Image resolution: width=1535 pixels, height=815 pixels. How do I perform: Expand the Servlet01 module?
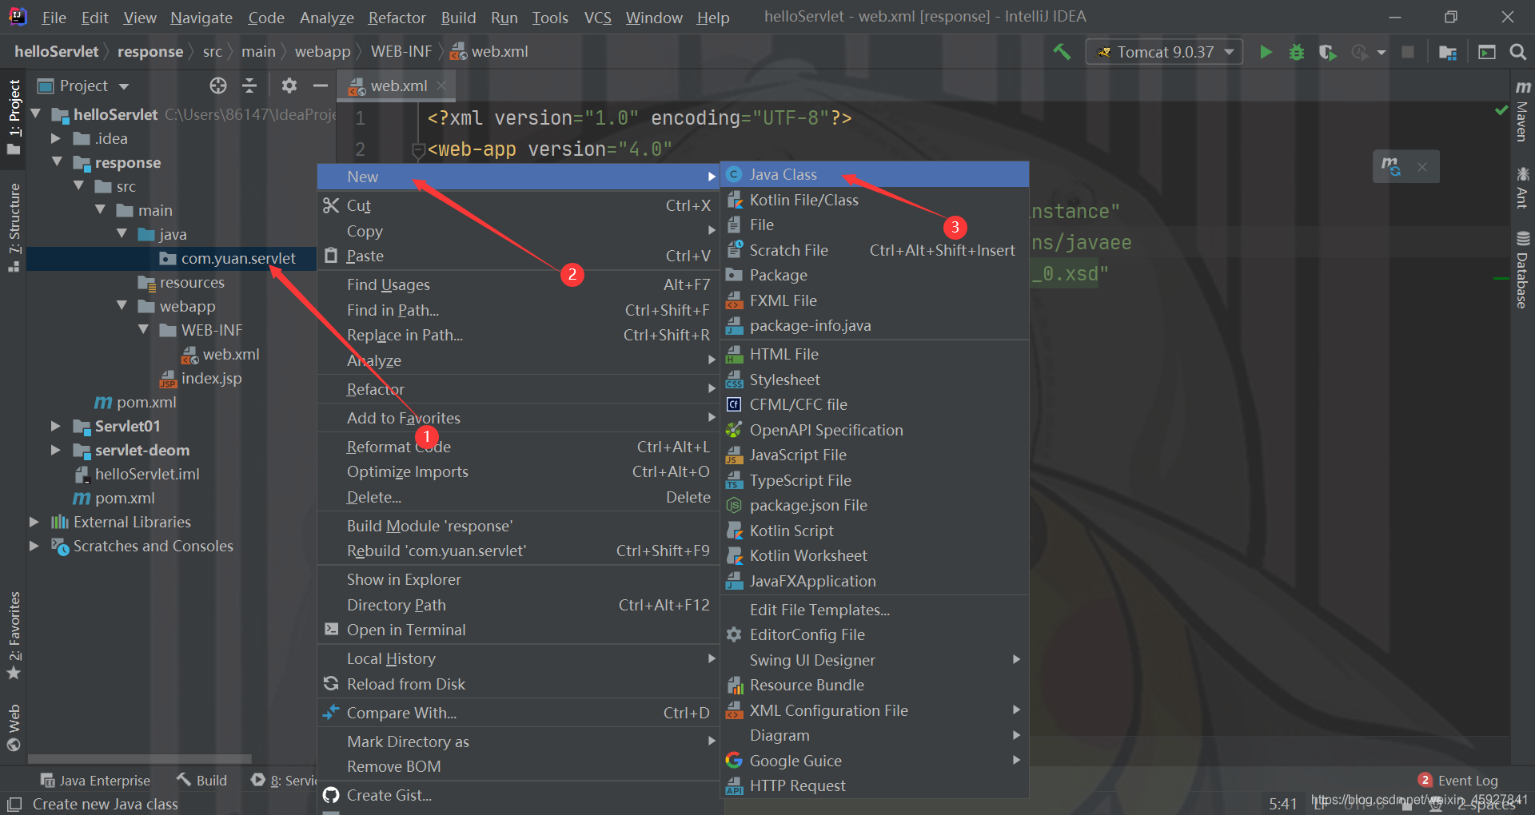click(x=55, y=426)
